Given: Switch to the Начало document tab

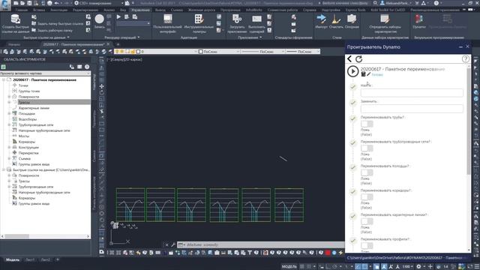Looking at the screenshot, I should pyautogui.click(x=14, y=44).
